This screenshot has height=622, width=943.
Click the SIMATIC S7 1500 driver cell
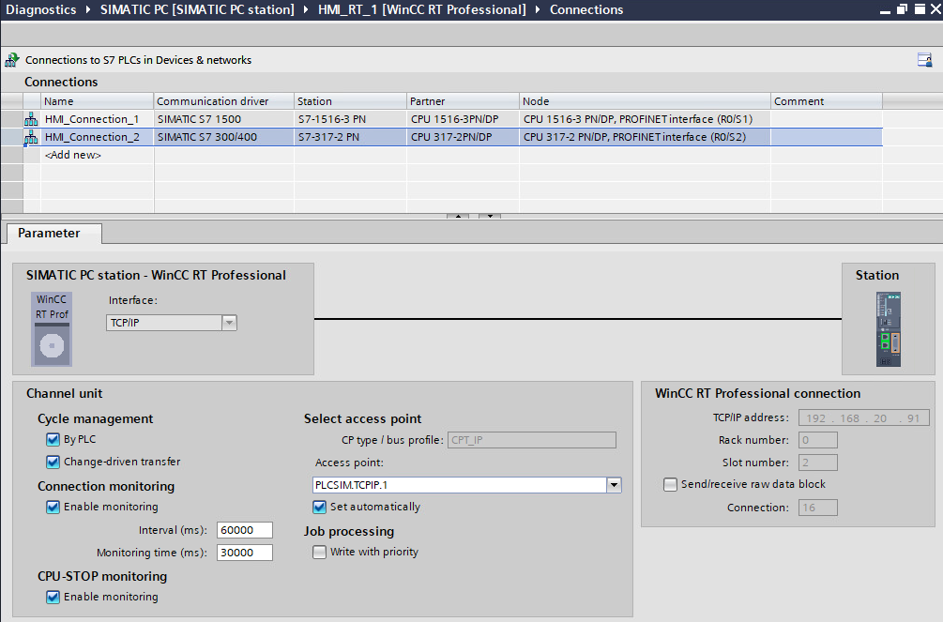[223, 119]
